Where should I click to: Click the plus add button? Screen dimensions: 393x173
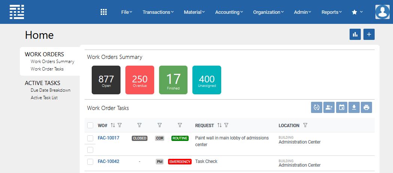pyautogui.click(x=369, y=34)
